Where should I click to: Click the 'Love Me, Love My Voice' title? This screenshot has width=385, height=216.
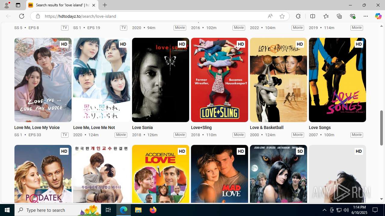[37, 127]
